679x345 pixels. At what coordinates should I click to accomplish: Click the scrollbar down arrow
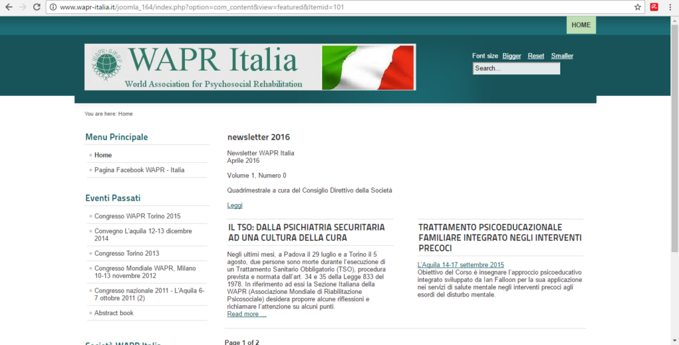coord(674,341)
